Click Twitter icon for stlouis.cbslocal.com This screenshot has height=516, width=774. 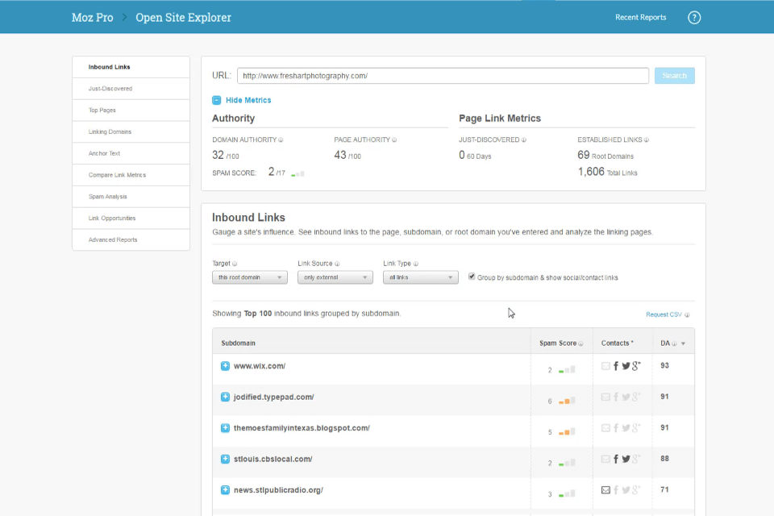pos(626,460)
